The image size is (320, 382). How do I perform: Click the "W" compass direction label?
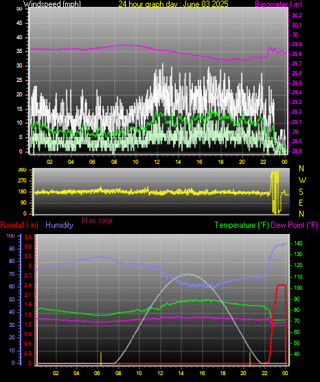[x=302, y=180]
